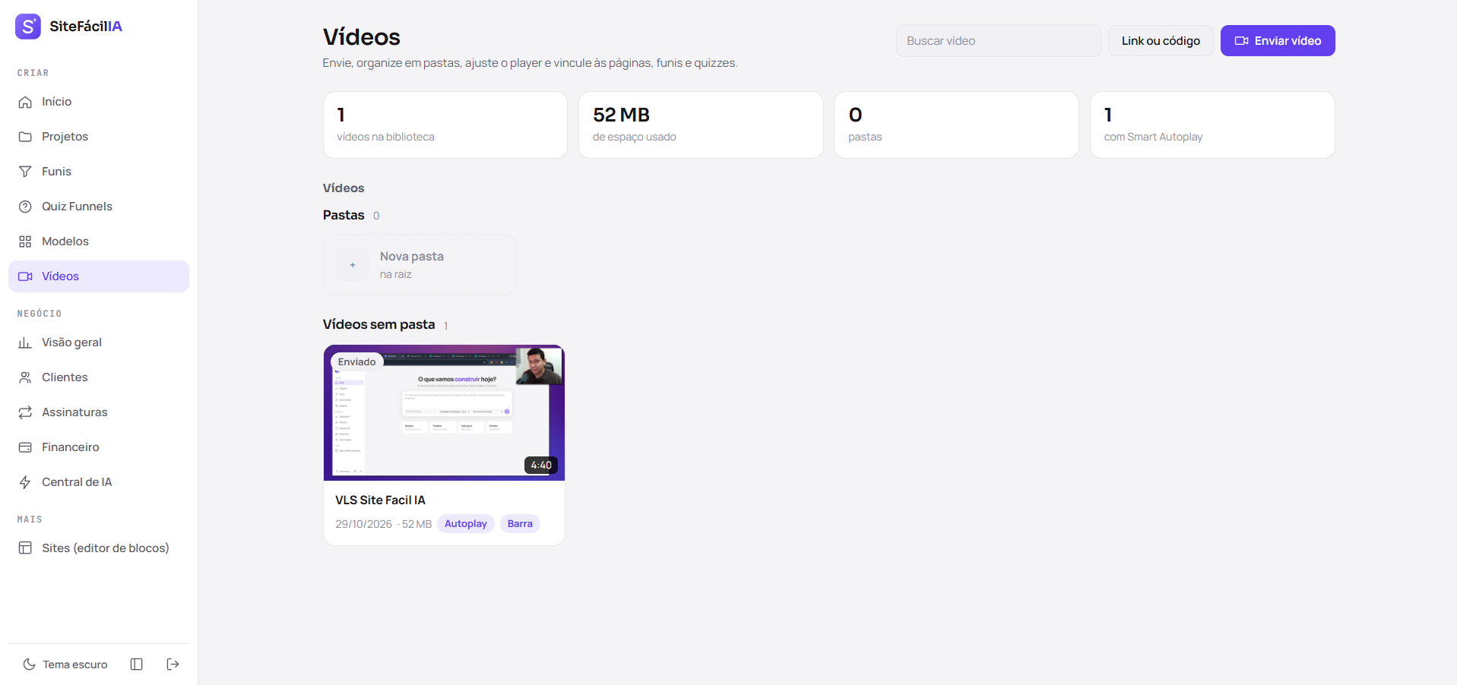This screenshot has height=685, width=1457.
Task: Create a Nova pasta na raiz
Action: pos(420,264)
